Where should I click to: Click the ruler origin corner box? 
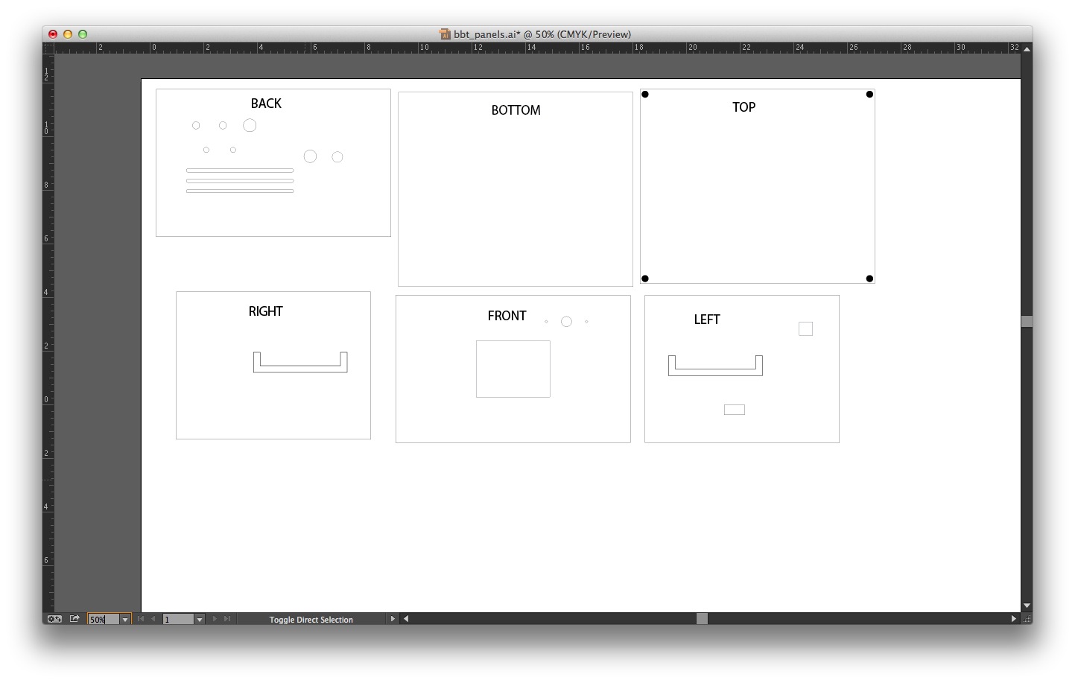(x=48, y=48)
